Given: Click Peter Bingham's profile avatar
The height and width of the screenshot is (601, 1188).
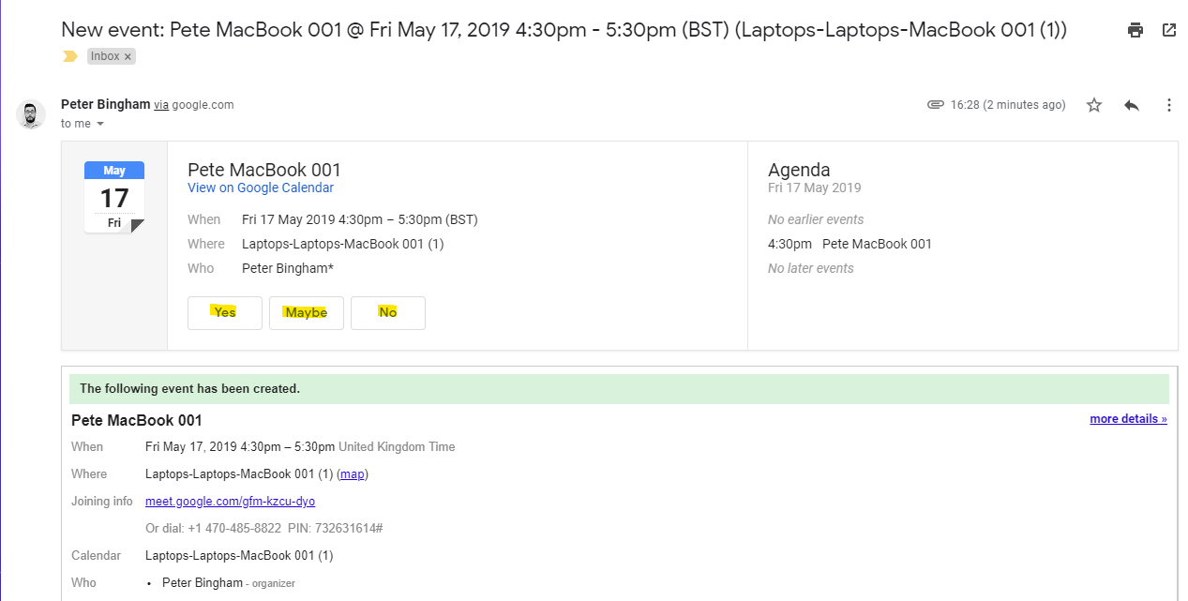Looking at the screenshot, I should 31,113.
